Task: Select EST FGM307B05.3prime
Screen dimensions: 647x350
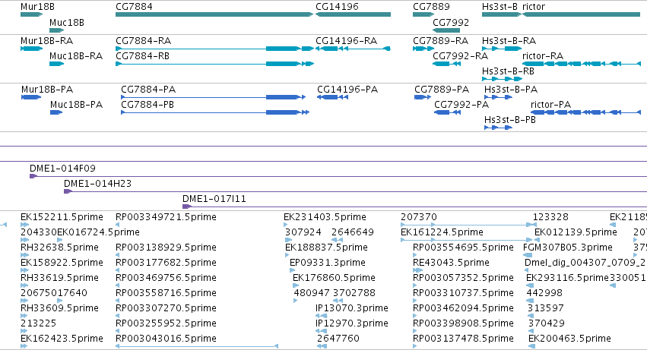Action: (568, 248)
